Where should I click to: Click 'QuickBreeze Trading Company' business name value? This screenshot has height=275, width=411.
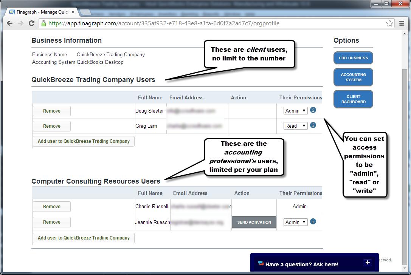111,54
